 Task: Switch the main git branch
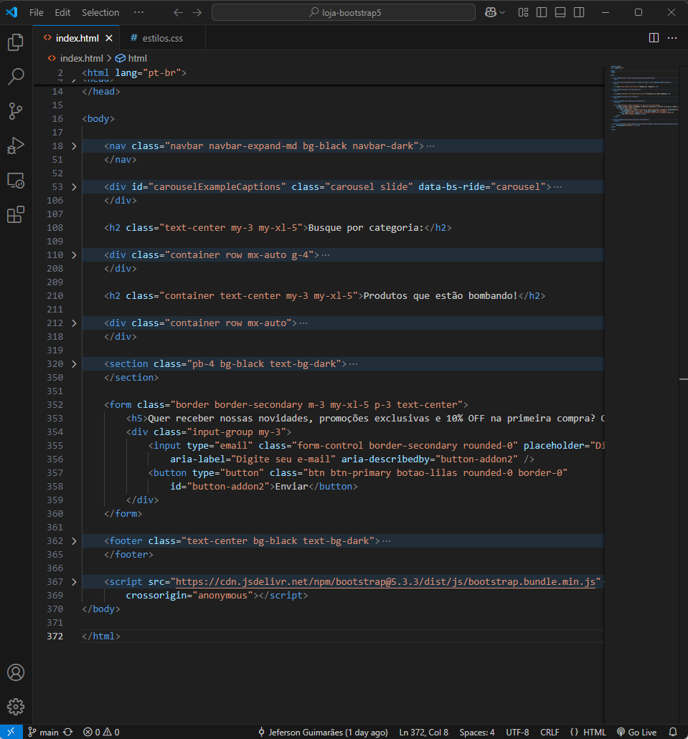point(44,732)
